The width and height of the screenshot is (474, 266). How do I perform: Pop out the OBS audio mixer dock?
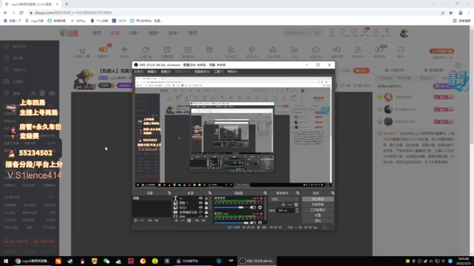click(265, 193)
